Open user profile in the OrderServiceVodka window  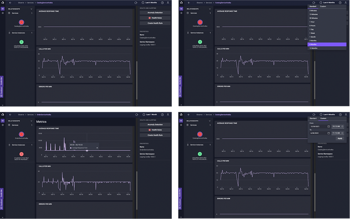click(x=168, y=115)
